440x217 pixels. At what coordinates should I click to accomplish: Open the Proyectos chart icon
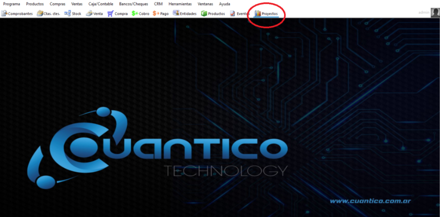pos(258,14)
